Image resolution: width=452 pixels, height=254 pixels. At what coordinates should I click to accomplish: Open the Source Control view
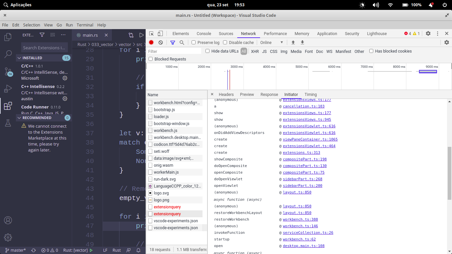coord(8,71)
